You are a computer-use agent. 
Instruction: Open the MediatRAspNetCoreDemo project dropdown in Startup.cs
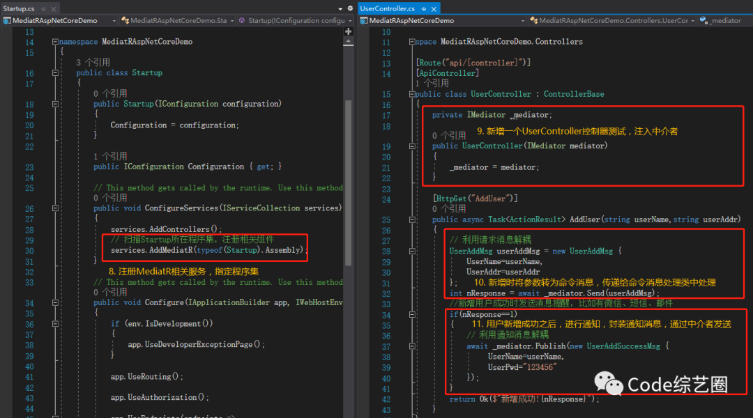[x=59, y=21]
